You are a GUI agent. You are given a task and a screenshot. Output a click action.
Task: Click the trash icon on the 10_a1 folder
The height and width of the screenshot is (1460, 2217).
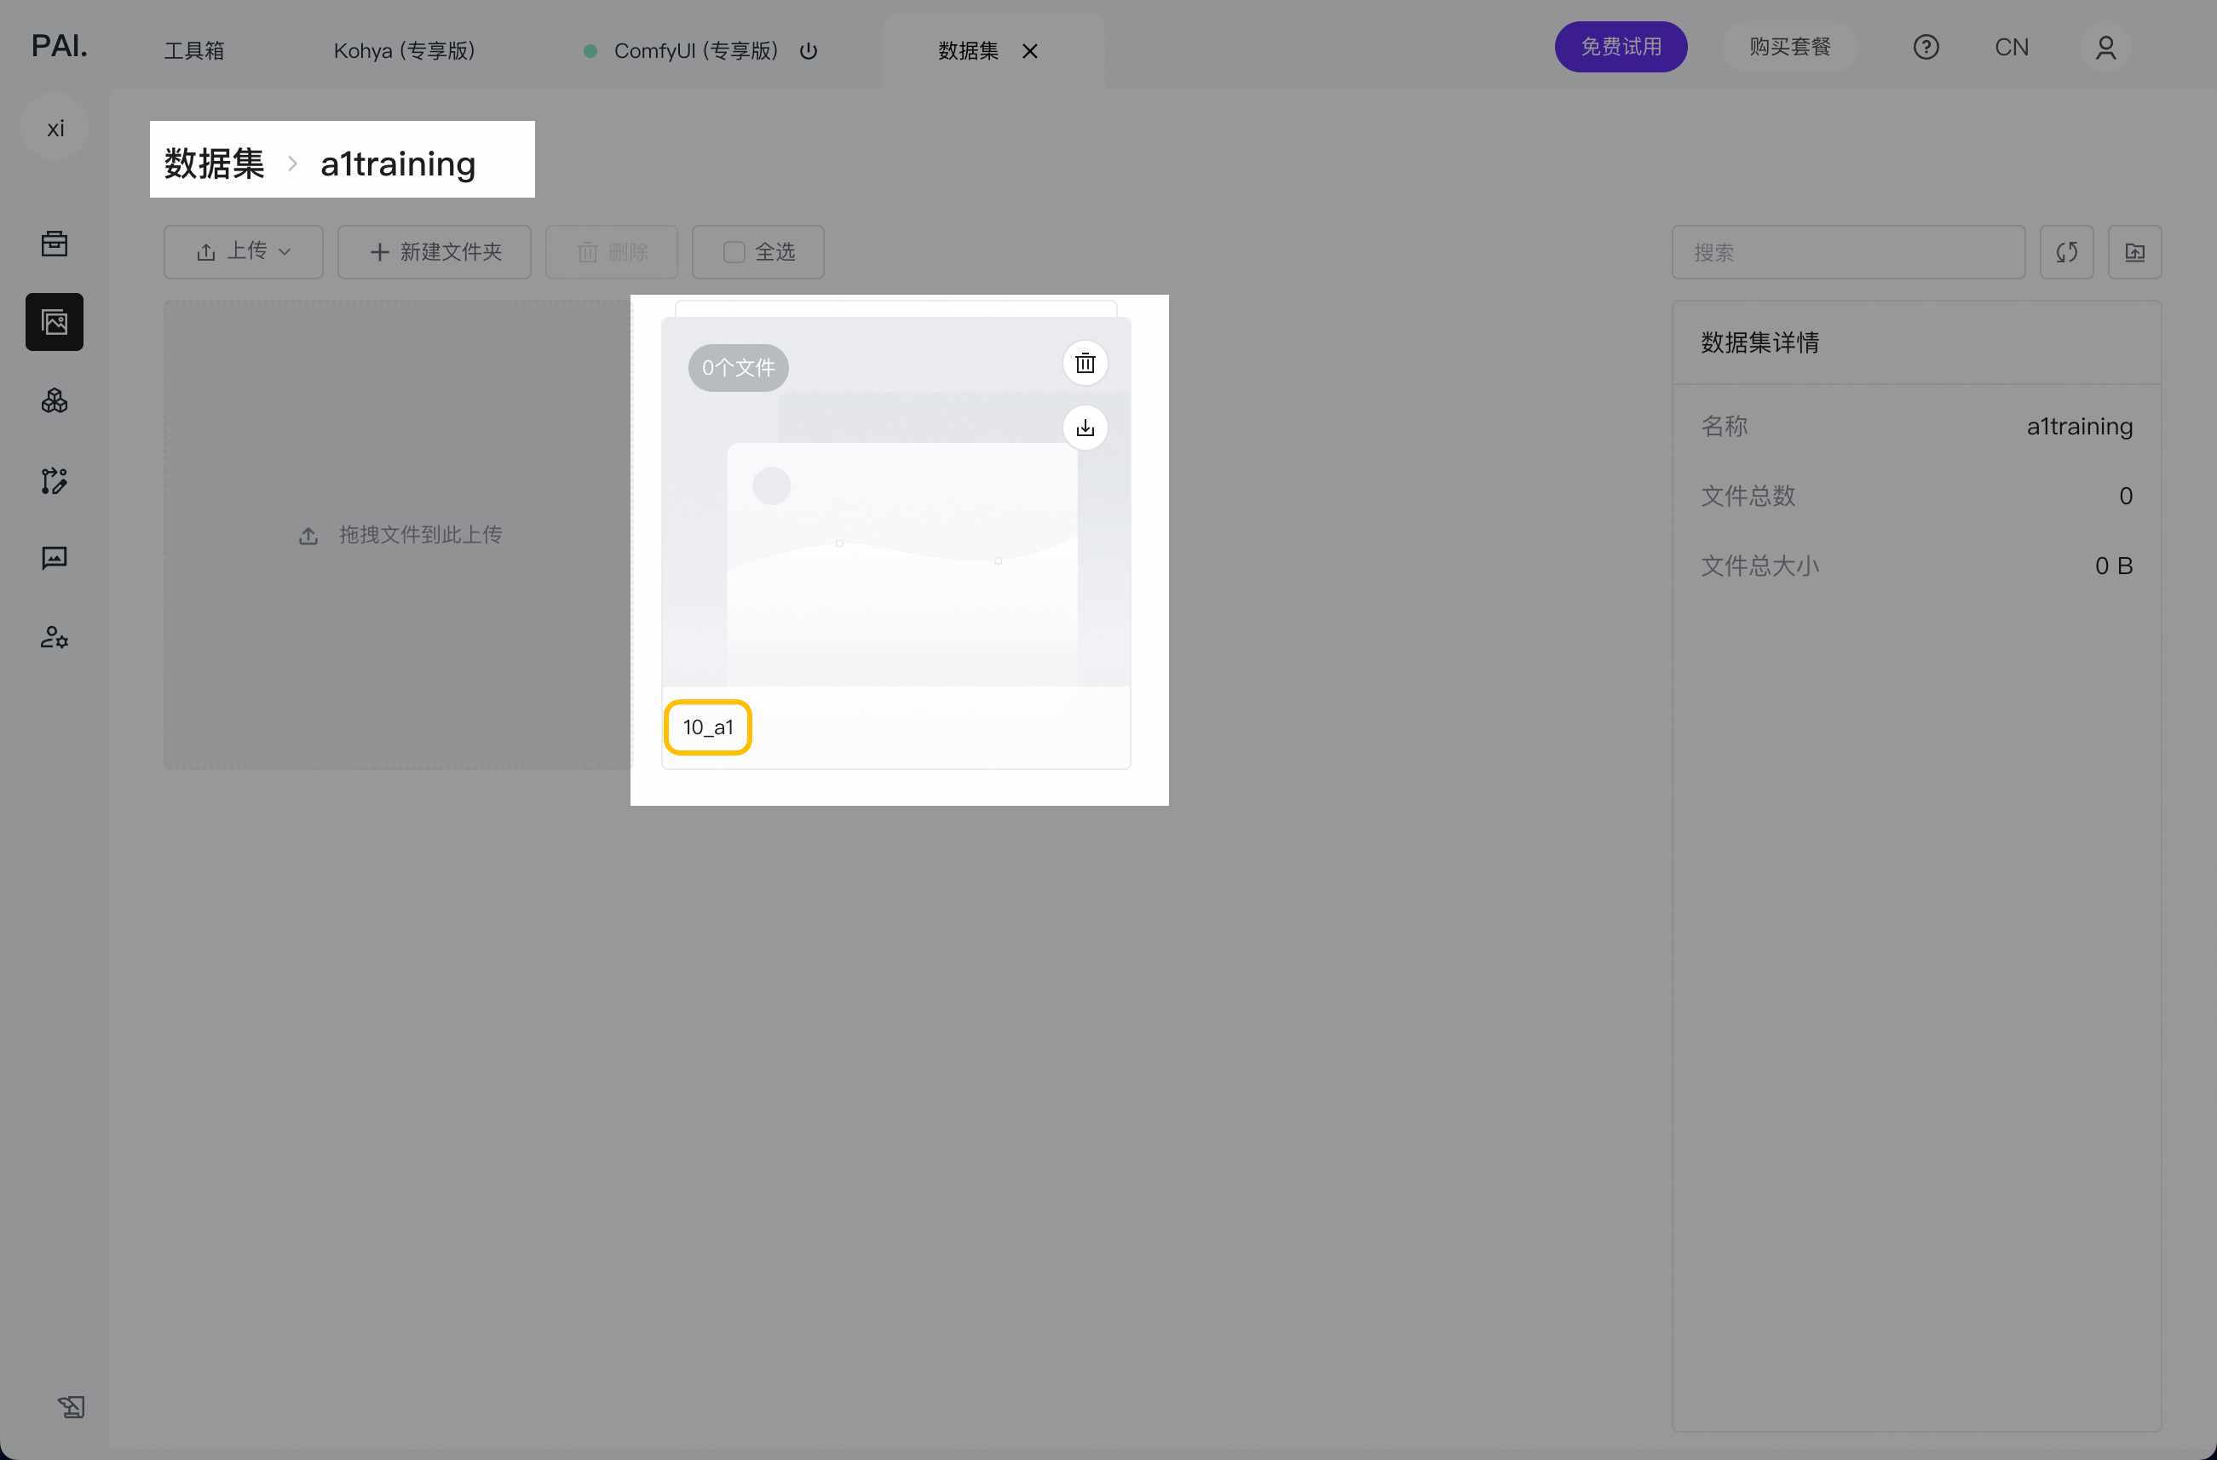coord(1085,363)
